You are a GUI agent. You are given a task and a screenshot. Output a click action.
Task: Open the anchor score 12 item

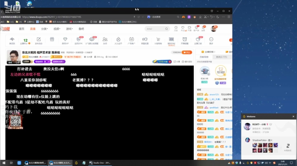point(25,41)
